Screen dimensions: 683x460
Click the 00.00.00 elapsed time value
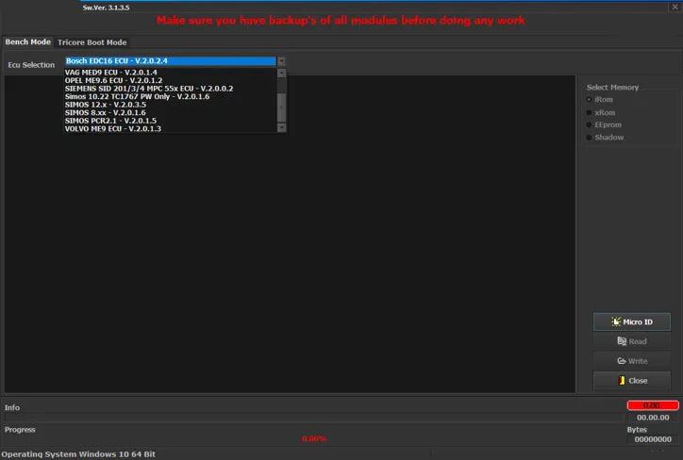pyautogui.click(x=653, y=418)
